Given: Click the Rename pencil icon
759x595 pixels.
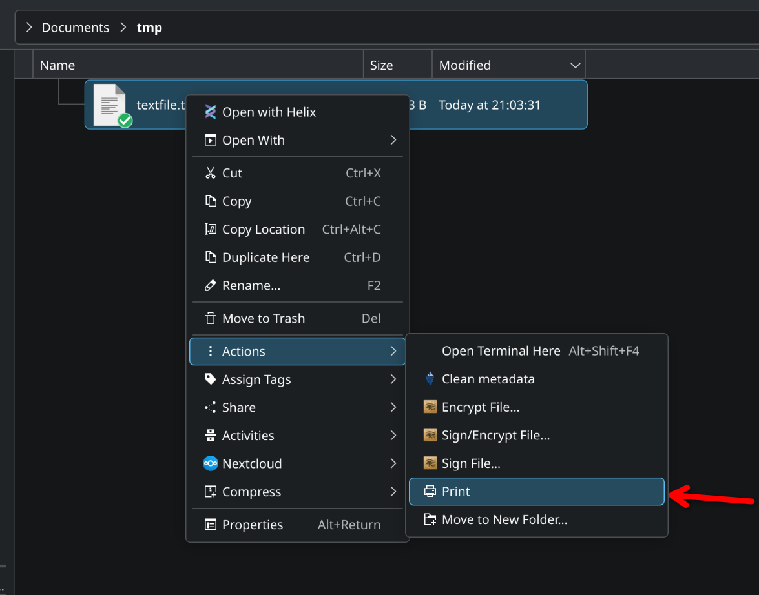Looking at the screenshot, I should pyautogui.click(x=210, y=285).
